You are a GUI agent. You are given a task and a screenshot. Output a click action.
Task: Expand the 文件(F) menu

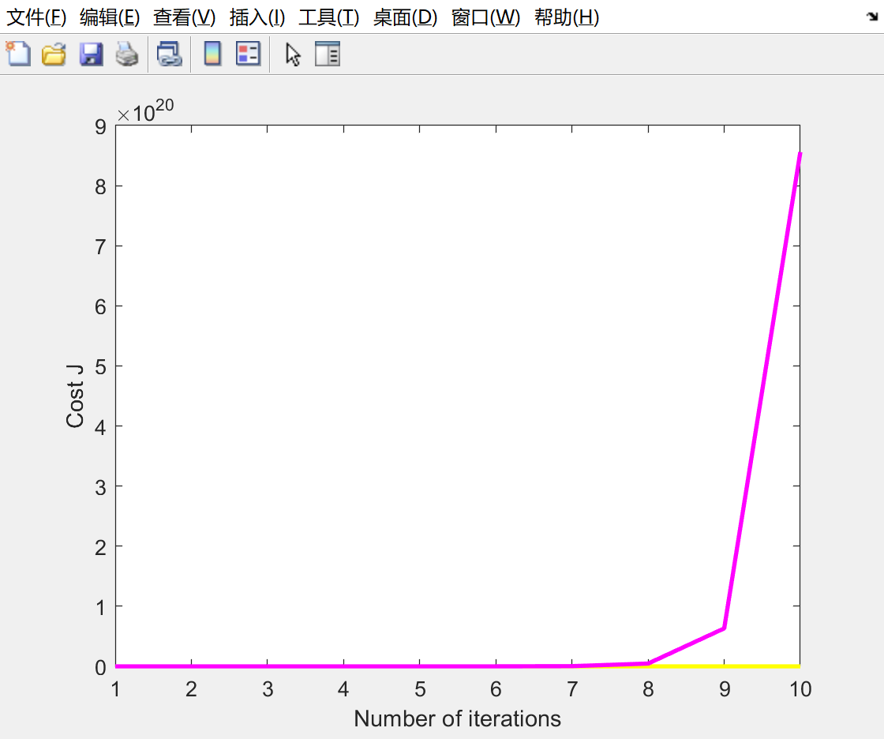click(x=36, y=17)
